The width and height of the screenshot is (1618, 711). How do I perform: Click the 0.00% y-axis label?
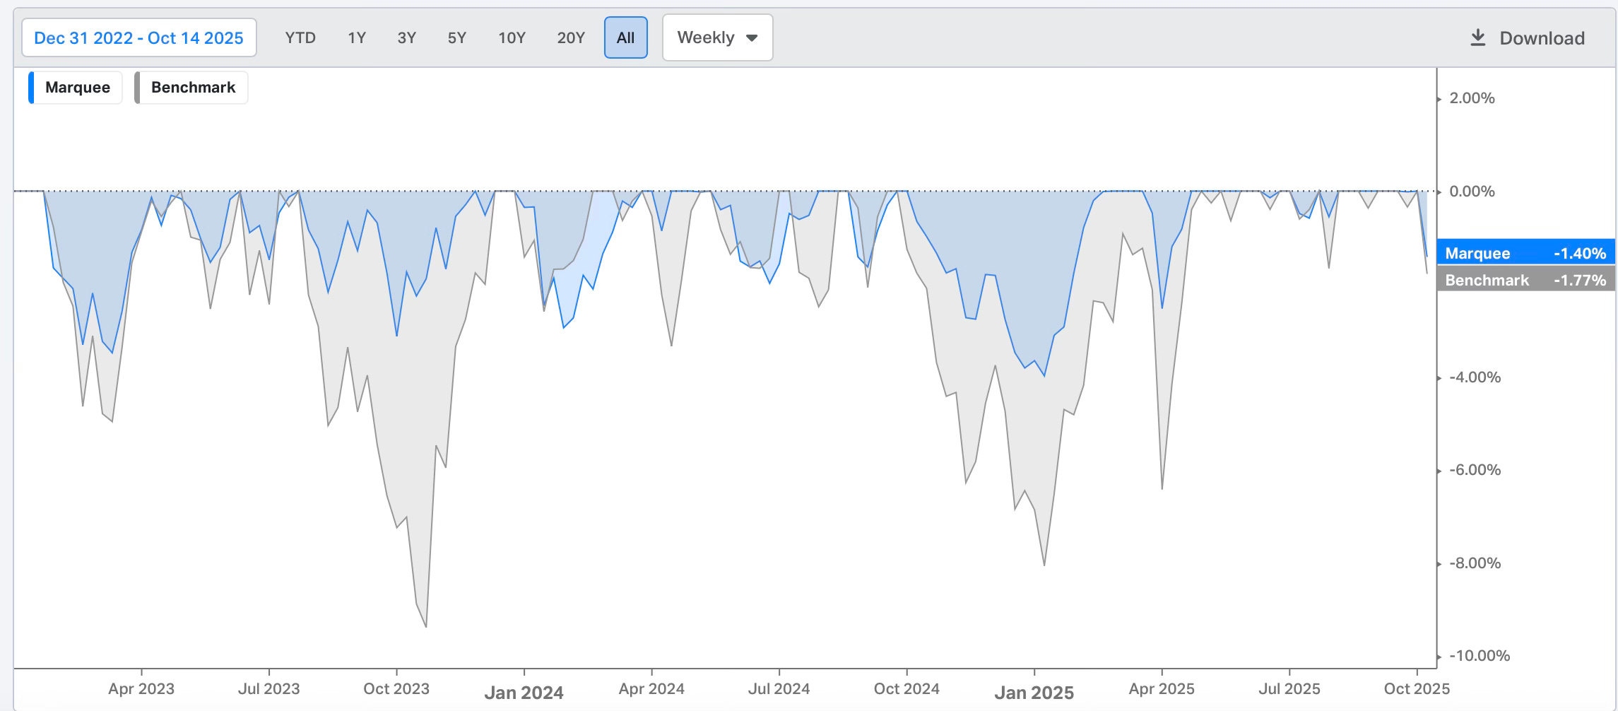pyautogui.click(x=1472, y=192)
